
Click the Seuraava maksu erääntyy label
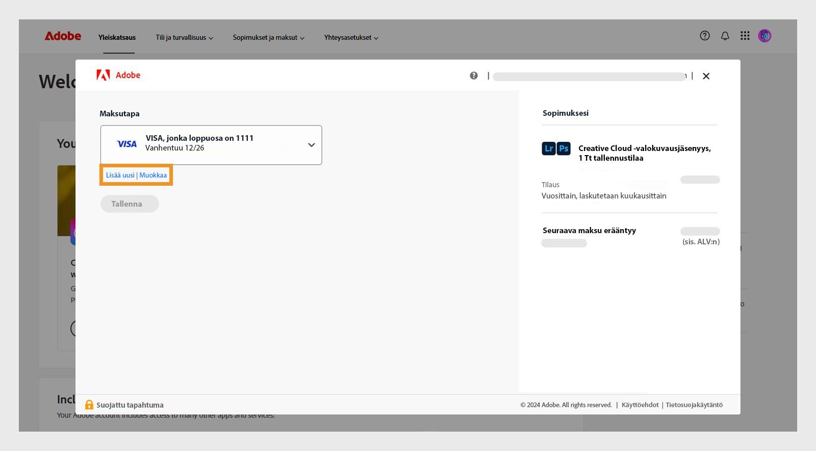click(x=589, y=231)
